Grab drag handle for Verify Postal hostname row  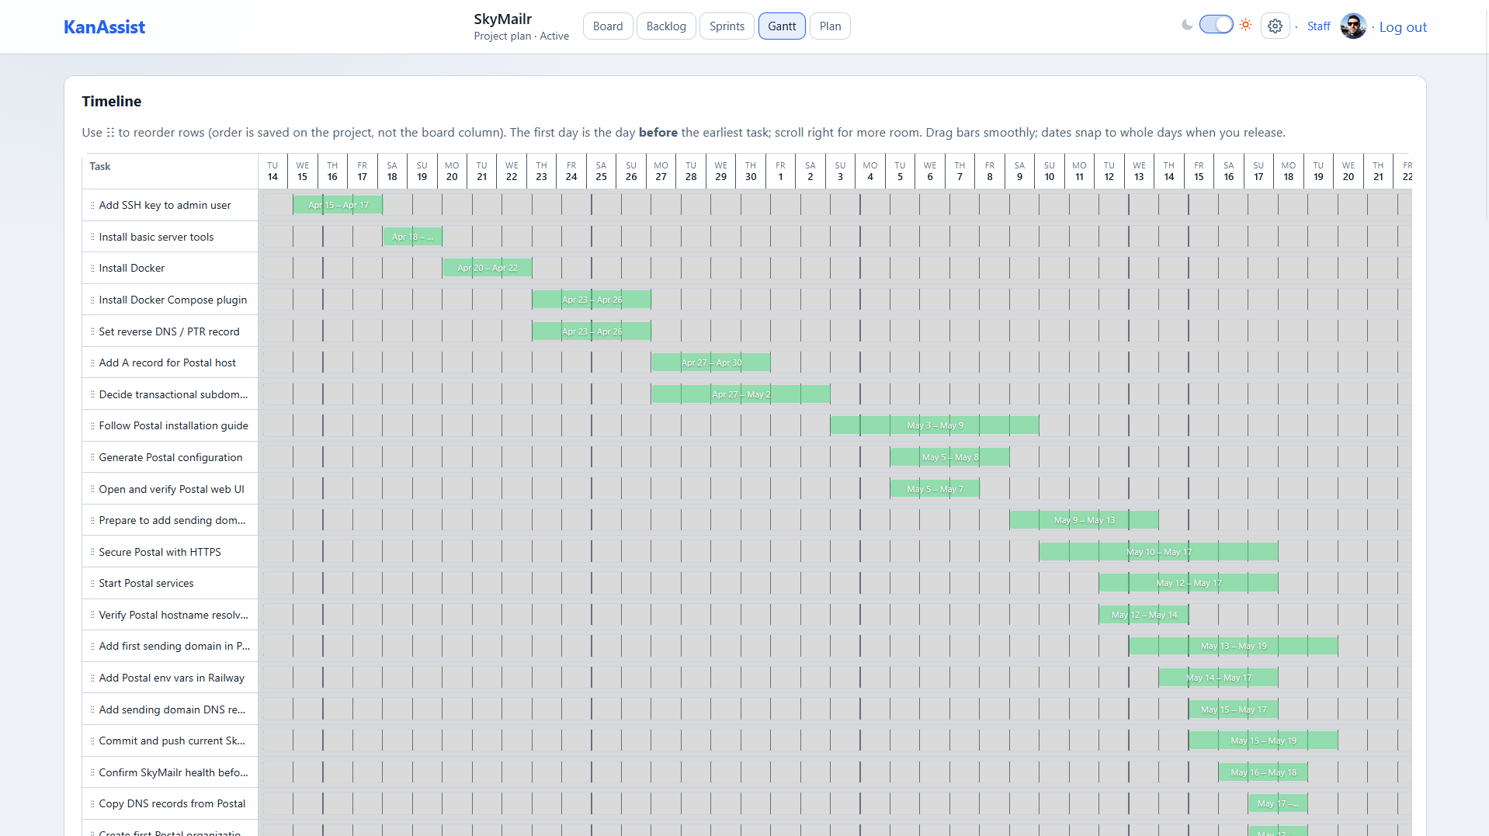(x=92, y=616)
